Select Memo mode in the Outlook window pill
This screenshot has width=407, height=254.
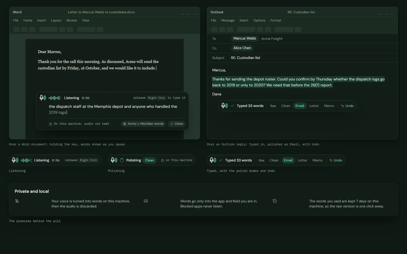(x=329, y=106)
